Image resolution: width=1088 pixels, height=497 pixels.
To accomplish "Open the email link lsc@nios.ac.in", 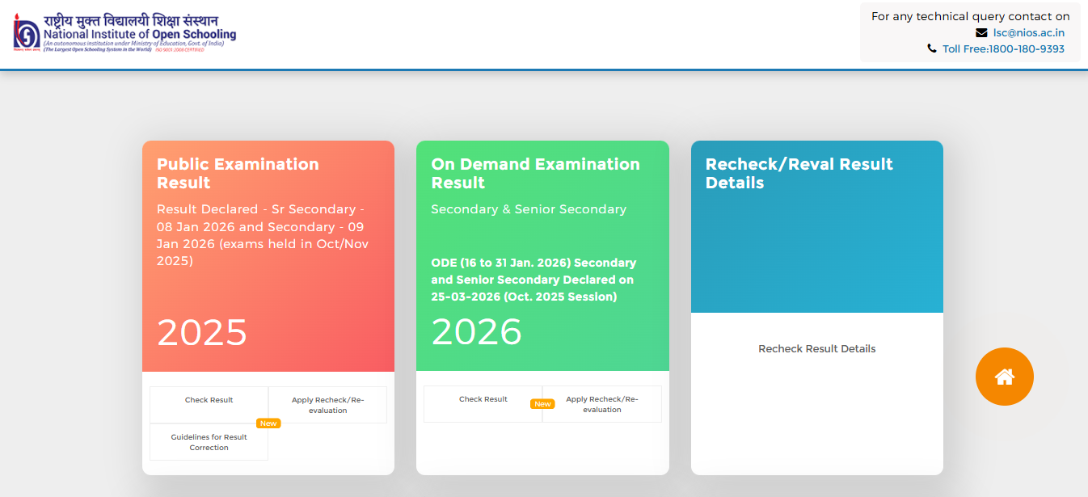I will [x=1028, y=32].
